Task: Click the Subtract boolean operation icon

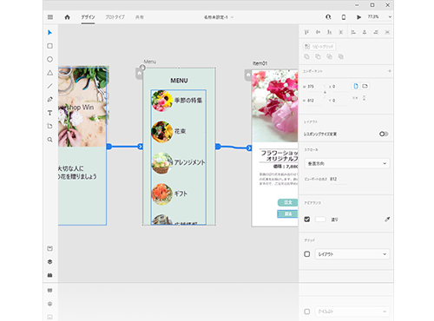Action: tap(318, 56)
